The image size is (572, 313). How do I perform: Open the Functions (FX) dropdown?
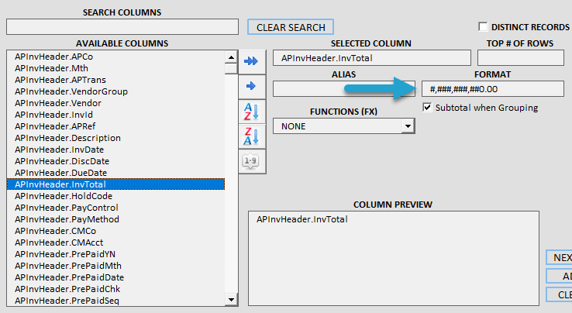click(408, 126)
